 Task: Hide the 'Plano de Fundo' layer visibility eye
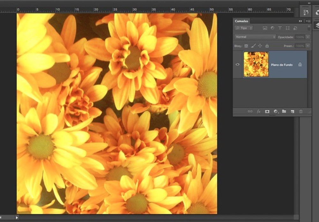237,65
